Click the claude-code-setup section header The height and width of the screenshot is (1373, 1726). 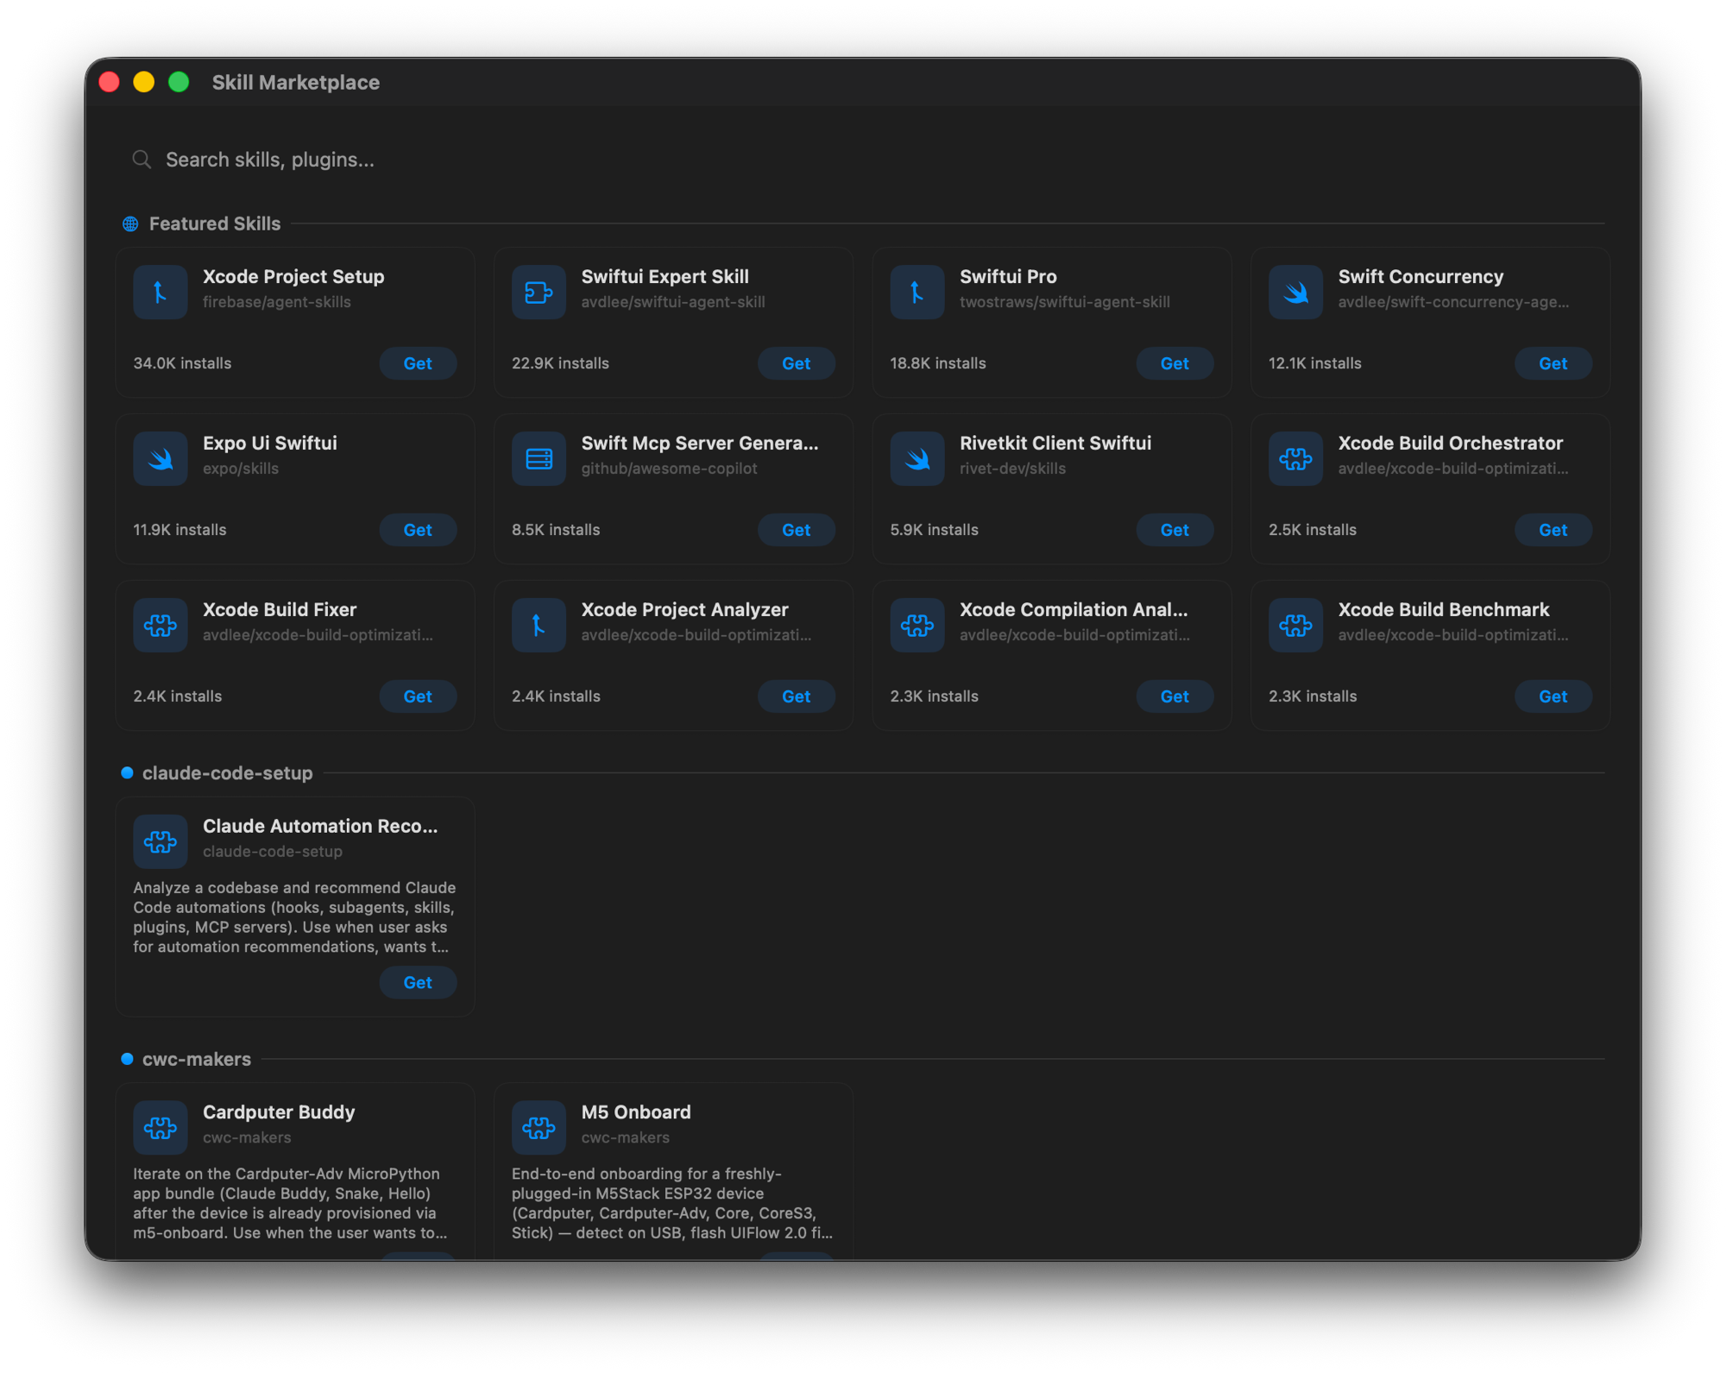[x=227, y=773]
